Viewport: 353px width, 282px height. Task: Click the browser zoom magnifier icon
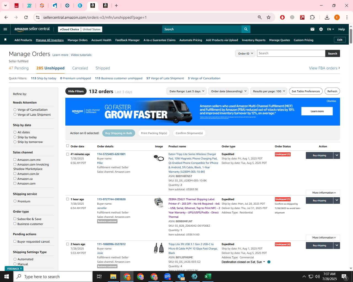click(x=260, y=17)
